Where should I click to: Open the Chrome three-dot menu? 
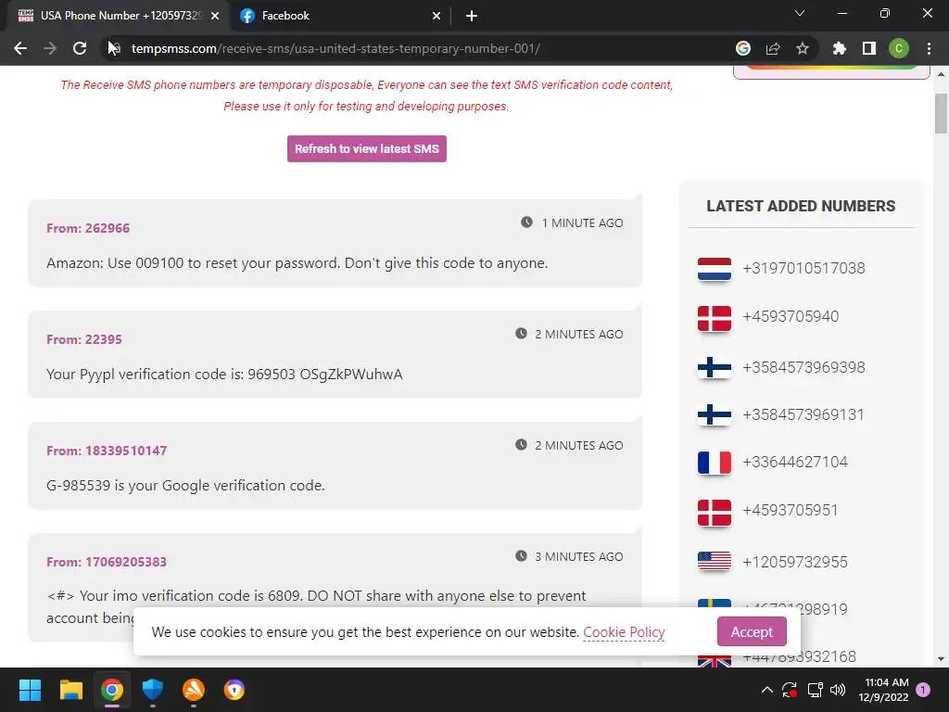pos(929,48)
